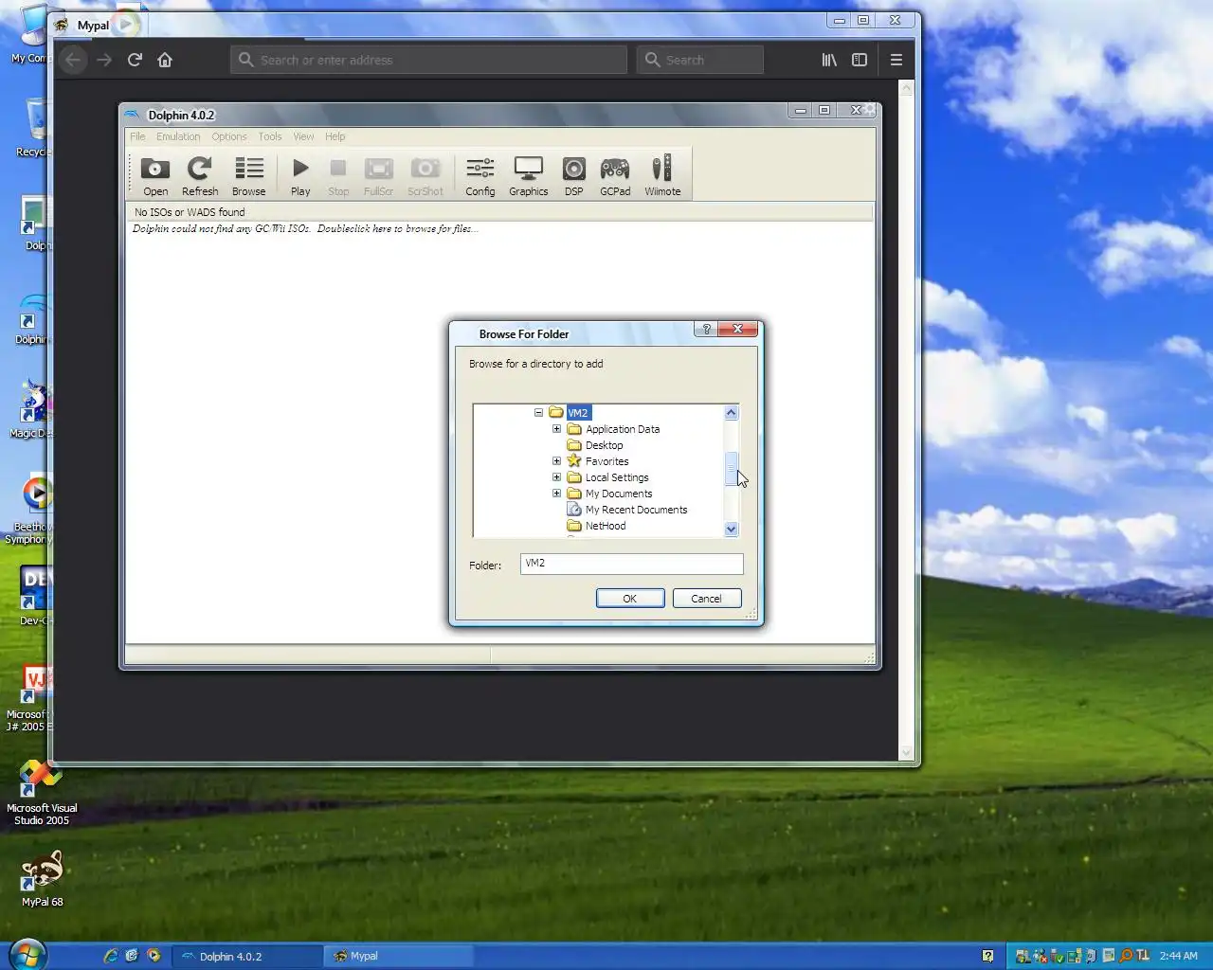
Task: Collapse the VM2 folder node
Action: coord(538,412)
